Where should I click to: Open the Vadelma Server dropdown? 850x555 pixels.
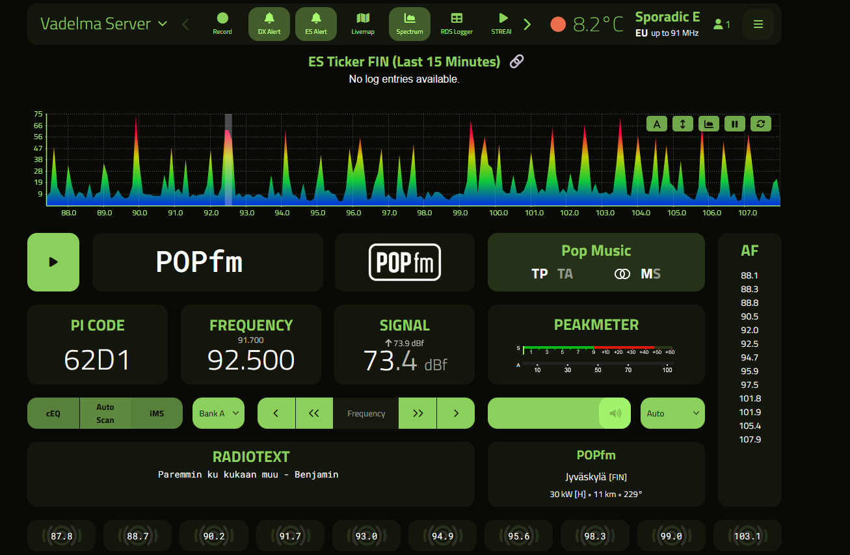104,24
